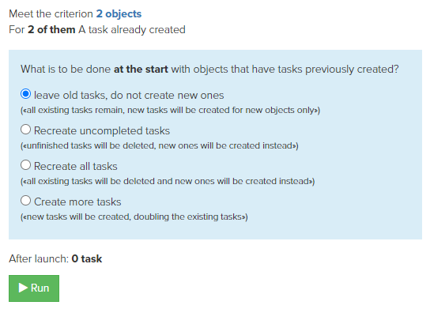
Task: Select the "Recreate all tasks" radio button
Action: (26, 165)
